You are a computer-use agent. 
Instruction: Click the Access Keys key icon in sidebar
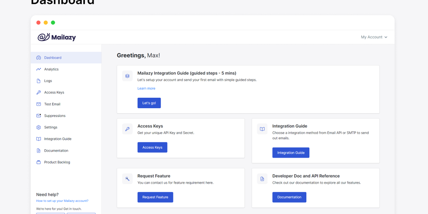[x=38, y=92]
